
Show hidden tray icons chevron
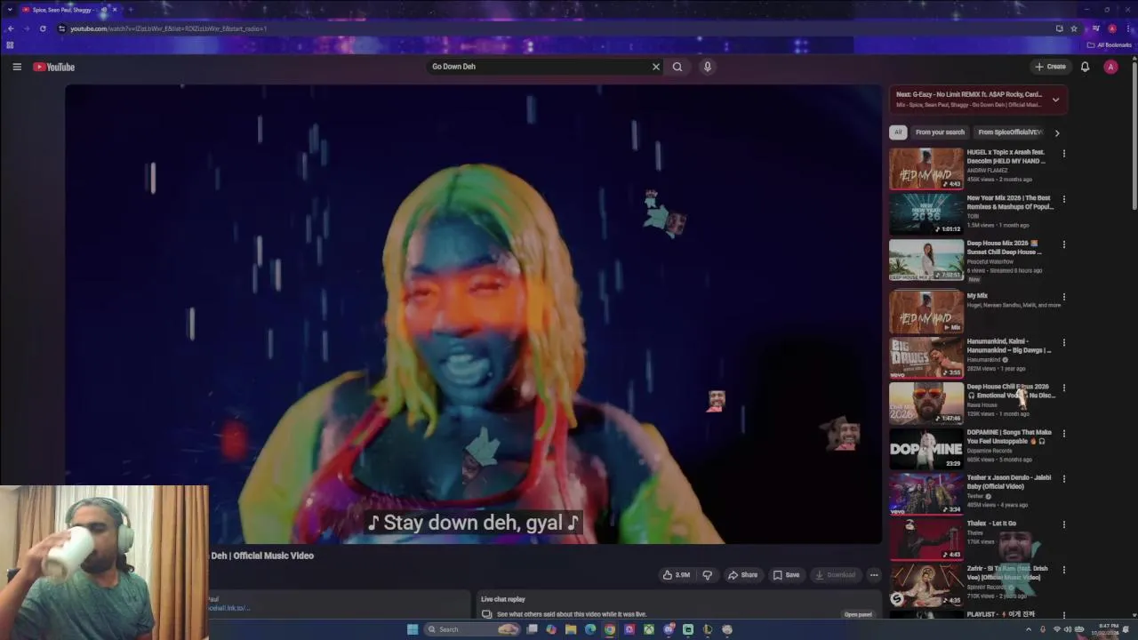tap(1029, 629)
